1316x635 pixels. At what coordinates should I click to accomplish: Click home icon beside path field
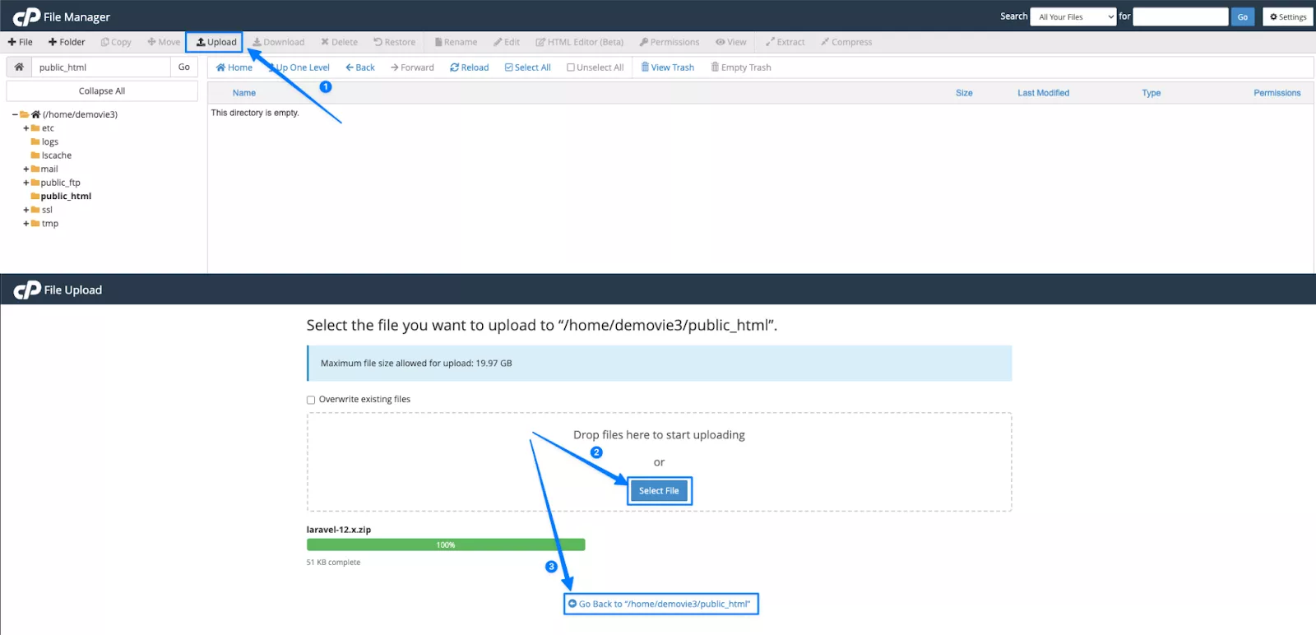pos(19,67)
